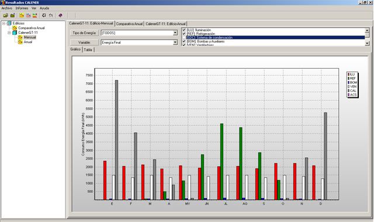Image resolution: width=374 pixels, height=222 pixels.
Task: Select Anual under CalenerGT-11 in tree
Action: pos(28,42)
